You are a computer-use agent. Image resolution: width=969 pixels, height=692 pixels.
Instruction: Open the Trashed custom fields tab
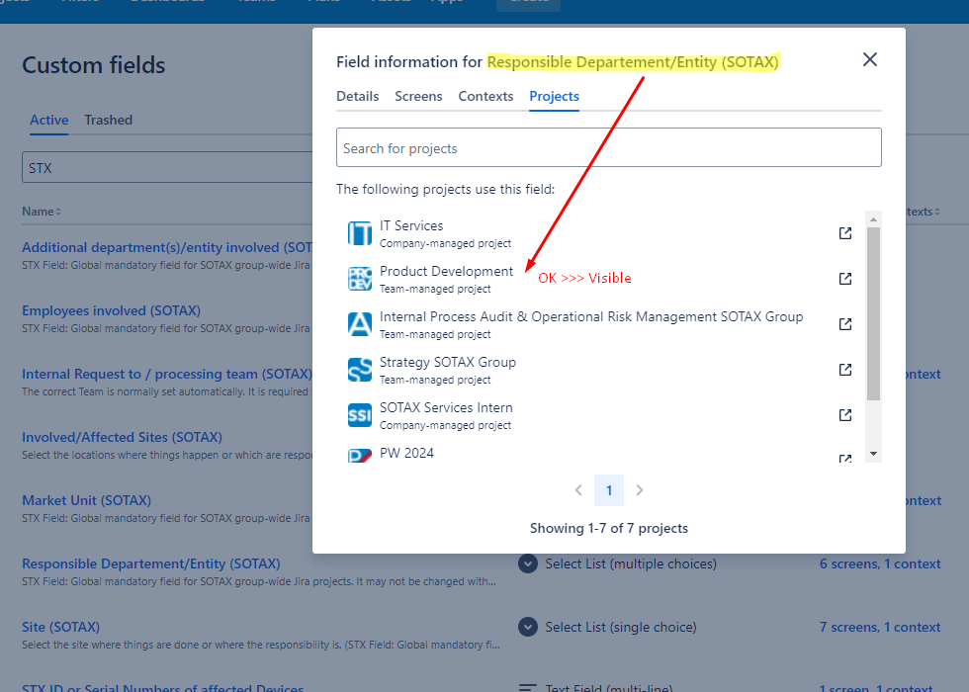coord(108,120)
